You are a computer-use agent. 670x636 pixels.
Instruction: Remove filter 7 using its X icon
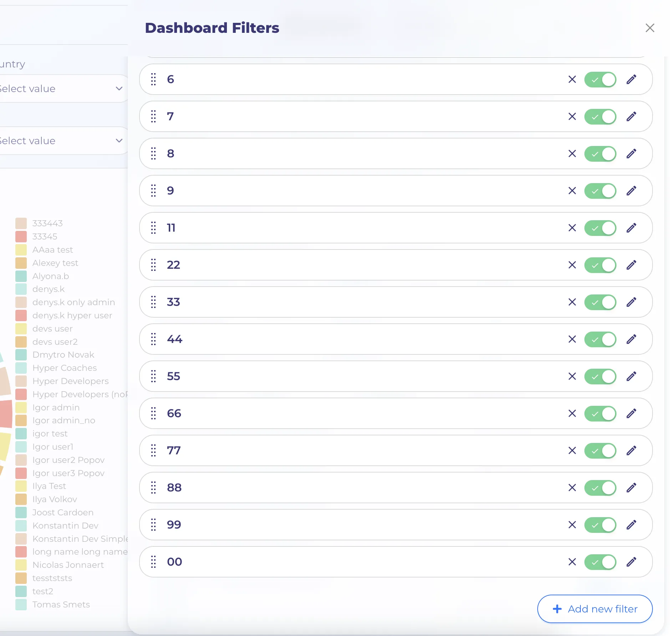pos(572,116)
